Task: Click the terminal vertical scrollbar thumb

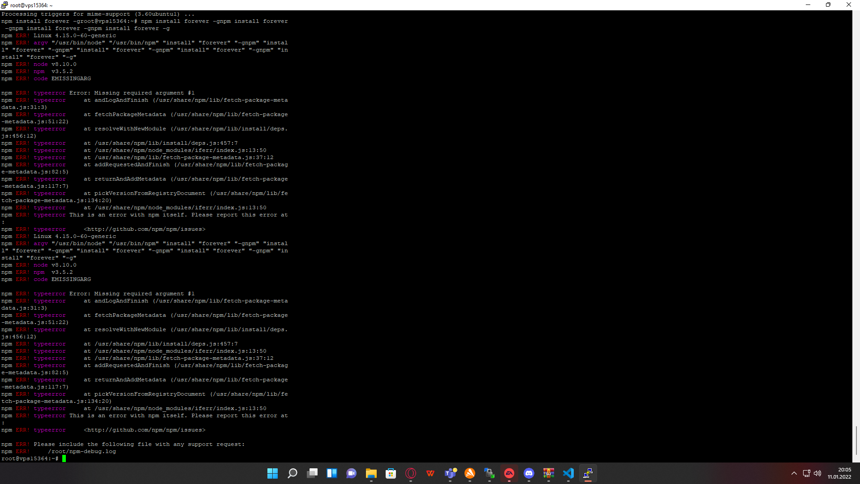Action: 856,440
